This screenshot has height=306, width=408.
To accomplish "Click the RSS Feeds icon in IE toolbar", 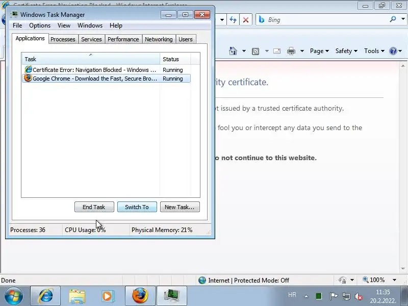I will pos(256,52).
